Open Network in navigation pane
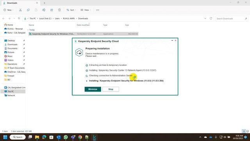 pyautogui.click(x=9, y=95)
